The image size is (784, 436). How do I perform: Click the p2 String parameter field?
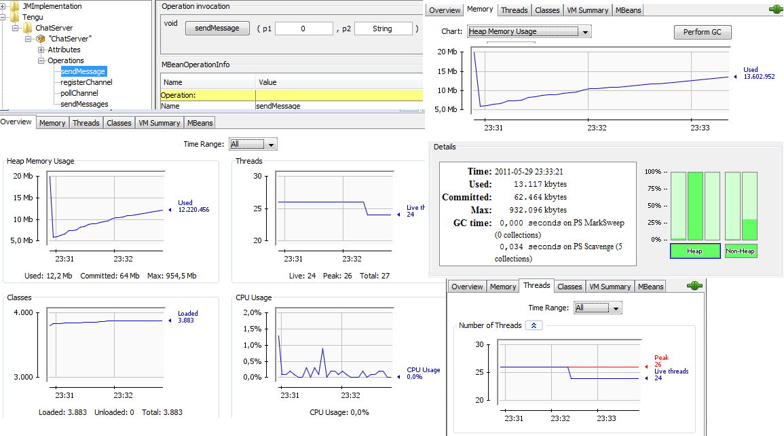[383, 29]
